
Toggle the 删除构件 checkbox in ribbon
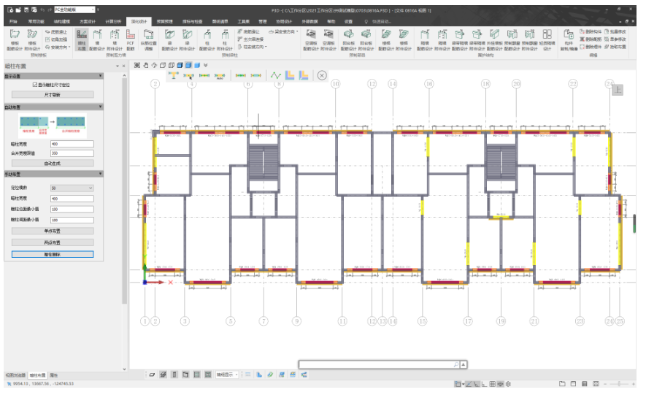(x=582, y=31)
